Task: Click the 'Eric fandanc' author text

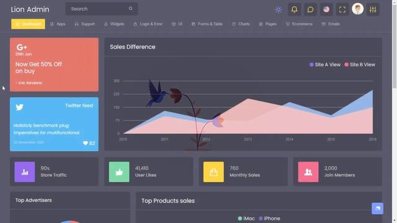Action: pyautogui.click(x=29, y=83)
